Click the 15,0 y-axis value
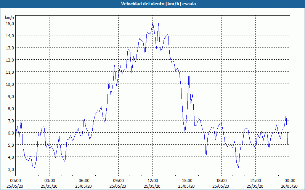The height and width of the screenshot is (190, 305). (10, 24)
